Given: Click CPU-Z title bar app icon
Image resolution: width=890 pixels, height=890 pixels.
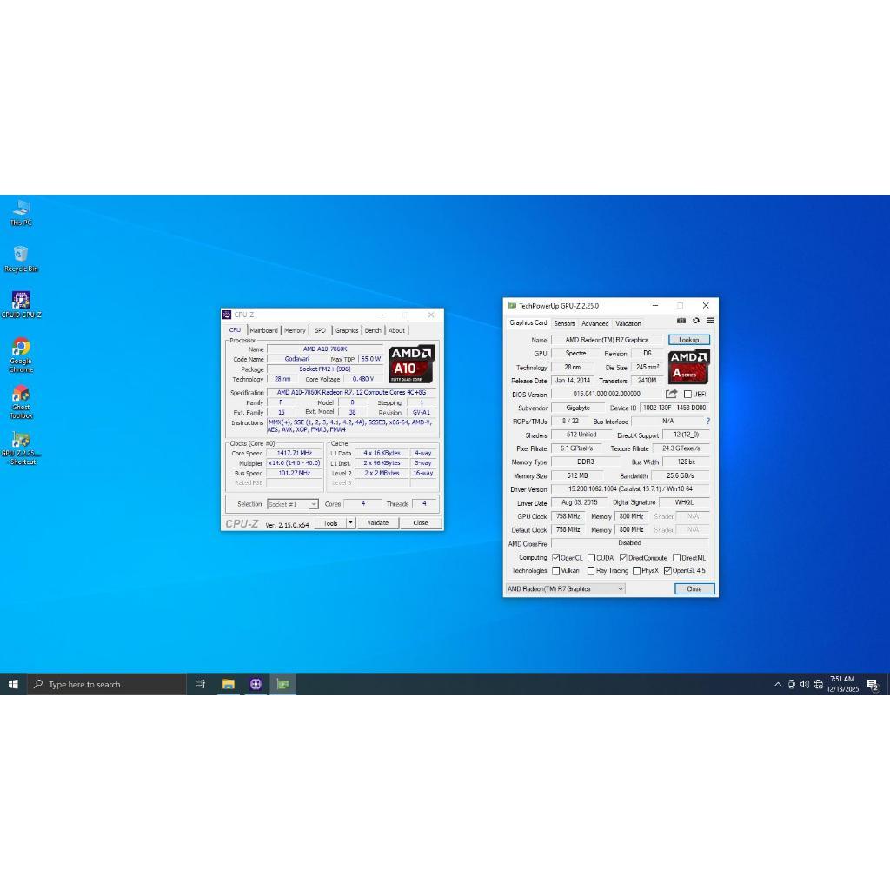Looking at the screenshot, I should [x=227, y=315].
